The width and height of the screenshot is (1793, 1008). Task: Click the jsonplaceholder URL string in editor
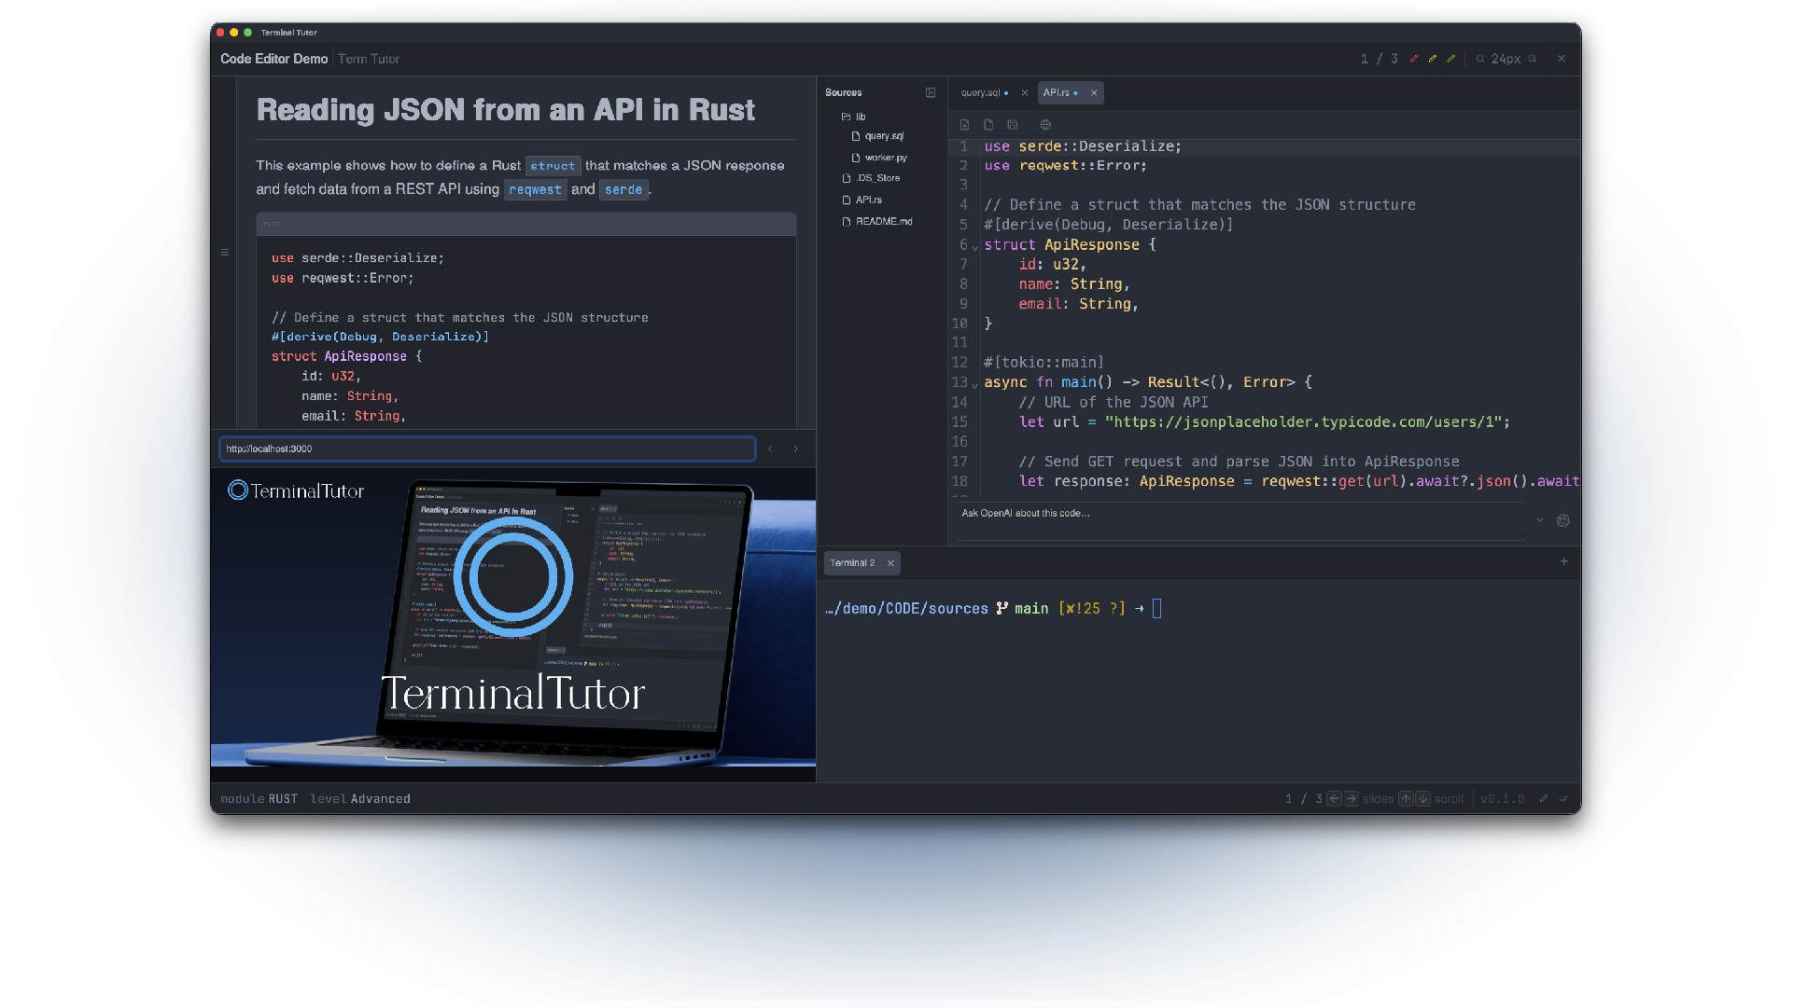click(1304, 422)
